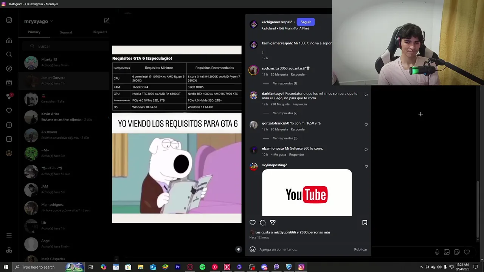Image resolution: width=484 pixels, height=272 pixels.
Task: Expand the 3 replies under gonzalofrancisk0 comment
Action: tap(285, 138)
